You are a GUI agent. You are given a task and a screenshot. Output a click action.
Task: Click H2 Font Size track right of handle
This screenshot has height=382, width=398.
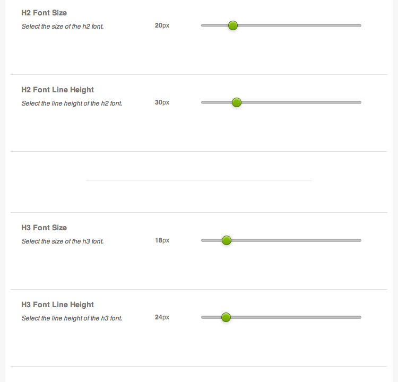[x=299, y=25]
